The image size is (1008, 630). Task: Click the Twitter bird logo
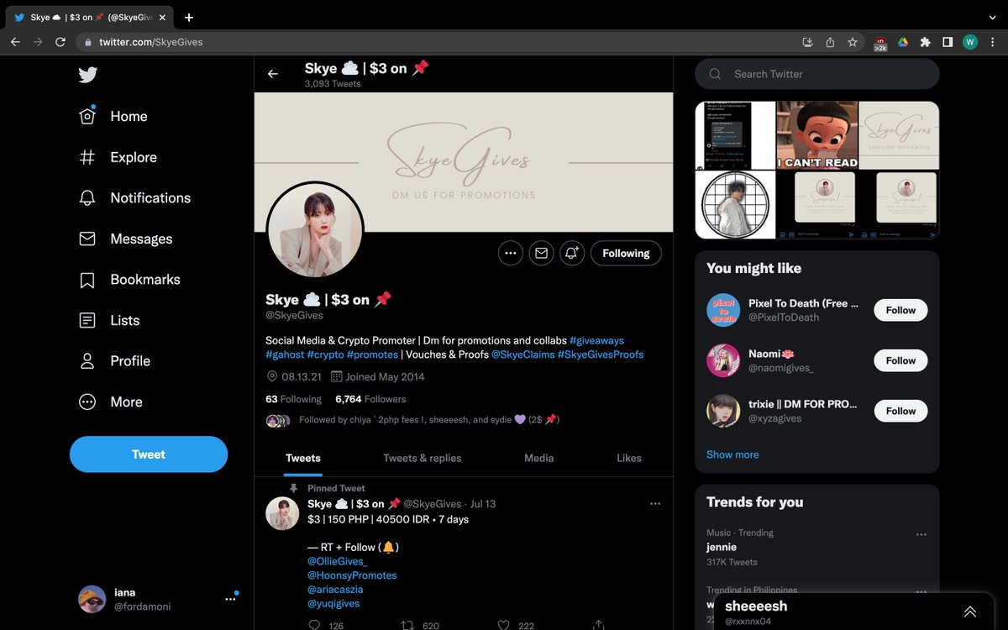tap(88, 75)
